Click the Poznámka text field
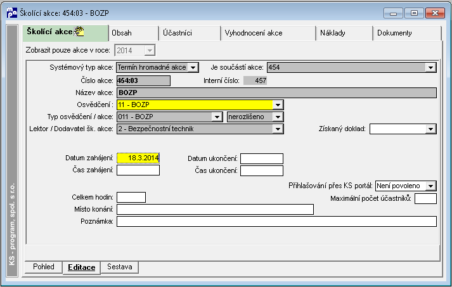 coord(277,222)
